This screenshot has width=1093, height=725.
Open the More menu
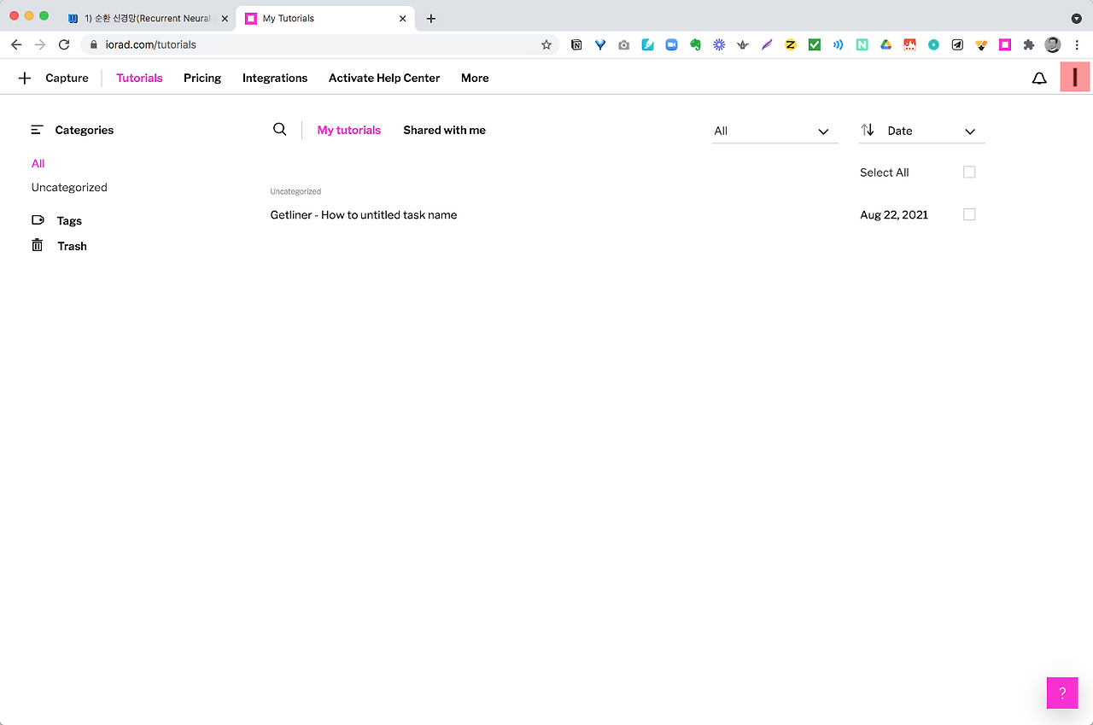(475, 78)
